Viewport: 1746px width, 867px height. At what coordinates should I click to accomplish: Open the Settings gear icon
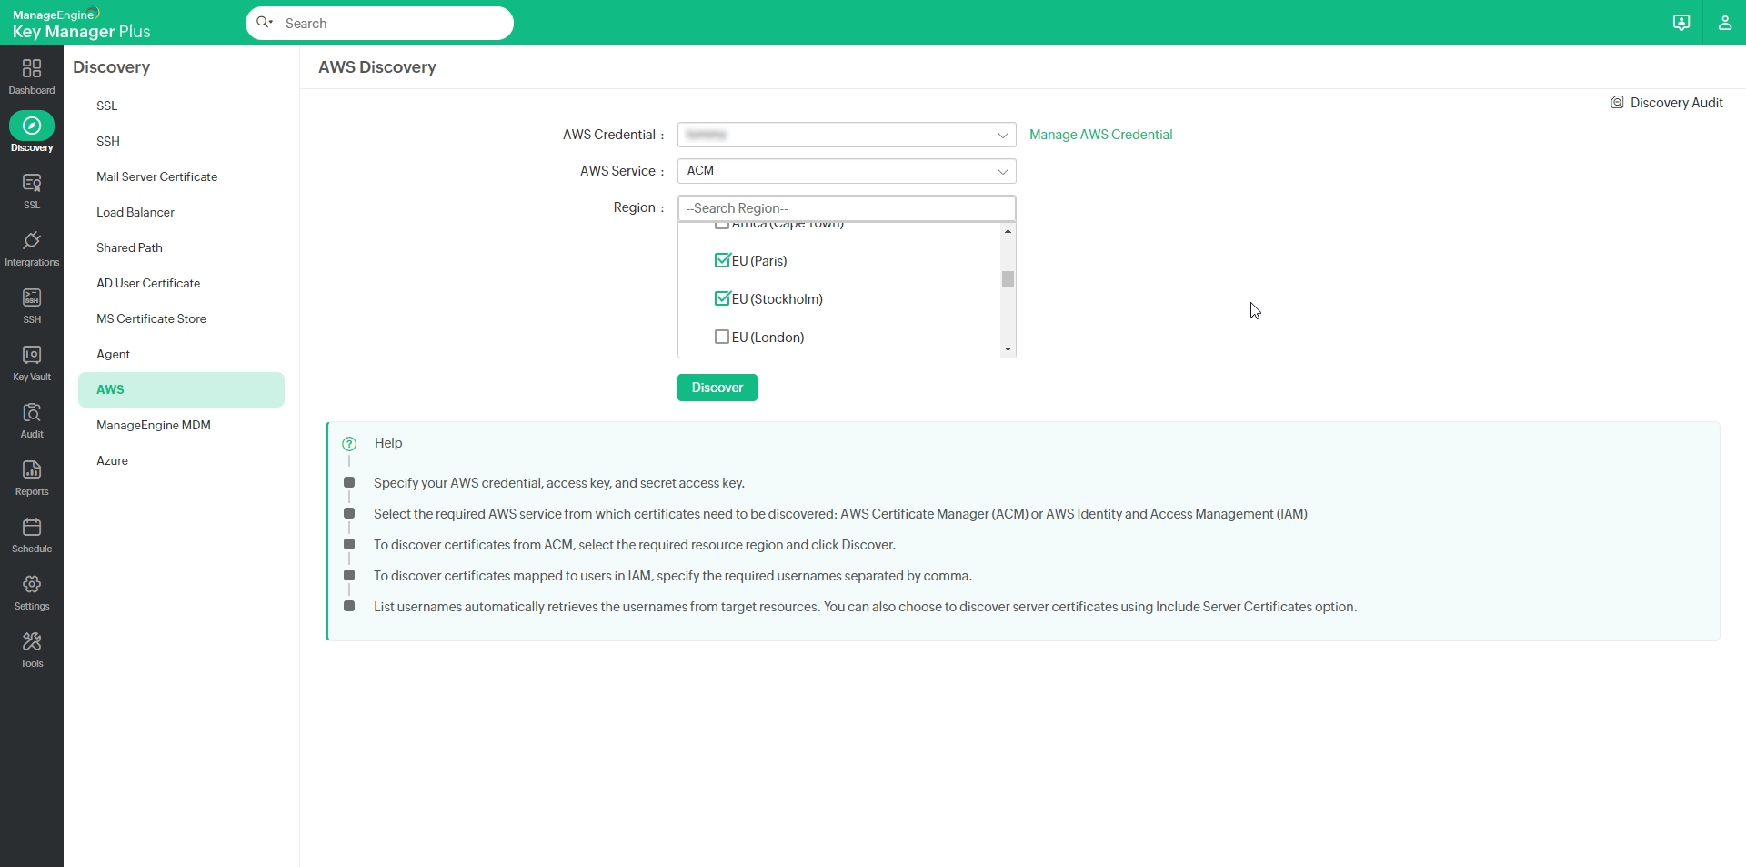point(32,584)
